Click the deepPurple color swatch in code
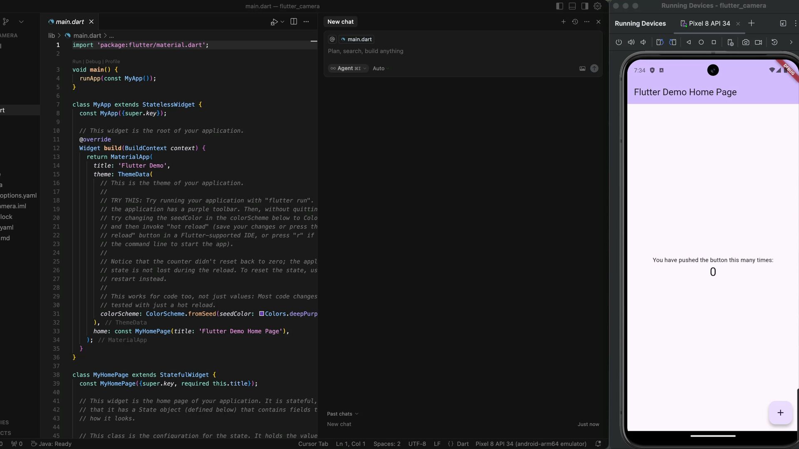The height and width of the screenshot is (449, 799). click(261, 314)
